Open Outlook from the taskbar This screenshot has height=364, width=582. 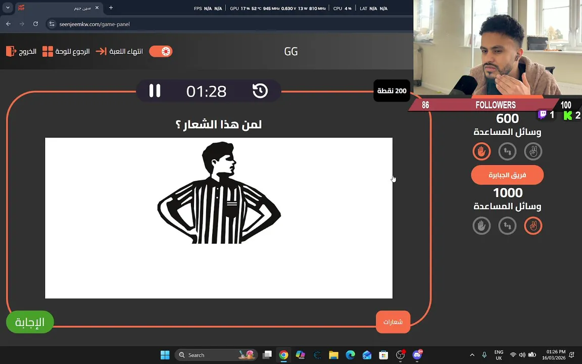point(367,355)
